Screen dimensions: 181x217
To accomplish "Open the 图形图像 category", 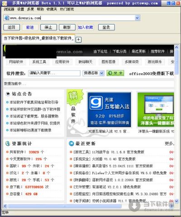I will 109,62.
